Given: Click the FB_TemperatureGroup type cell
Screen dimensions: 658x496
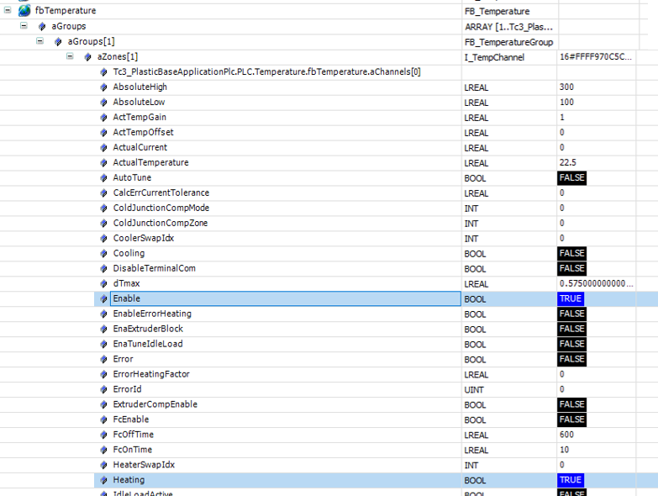Looking at the screenshot, I should [x=508, y=42].
